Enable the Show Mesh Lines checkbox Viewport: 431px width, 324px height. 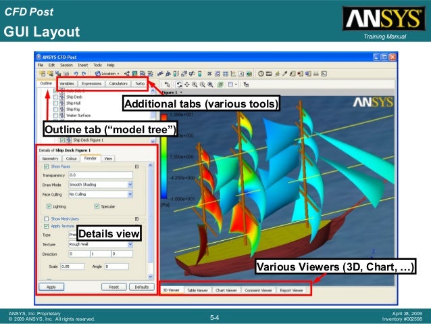(46, 219)
